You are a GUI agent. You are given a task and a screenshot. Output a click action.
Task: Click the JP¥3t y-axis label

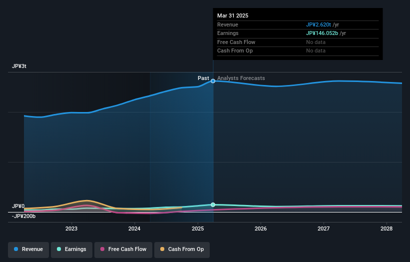pyautogui.click(x=19, y=66)
